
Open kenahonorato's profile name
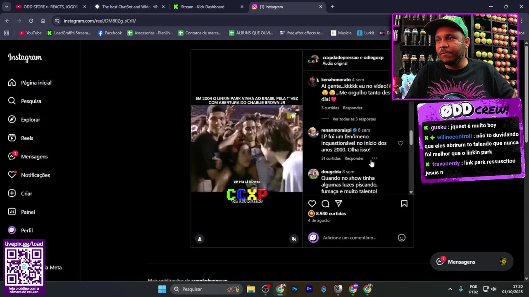point(336,80)
